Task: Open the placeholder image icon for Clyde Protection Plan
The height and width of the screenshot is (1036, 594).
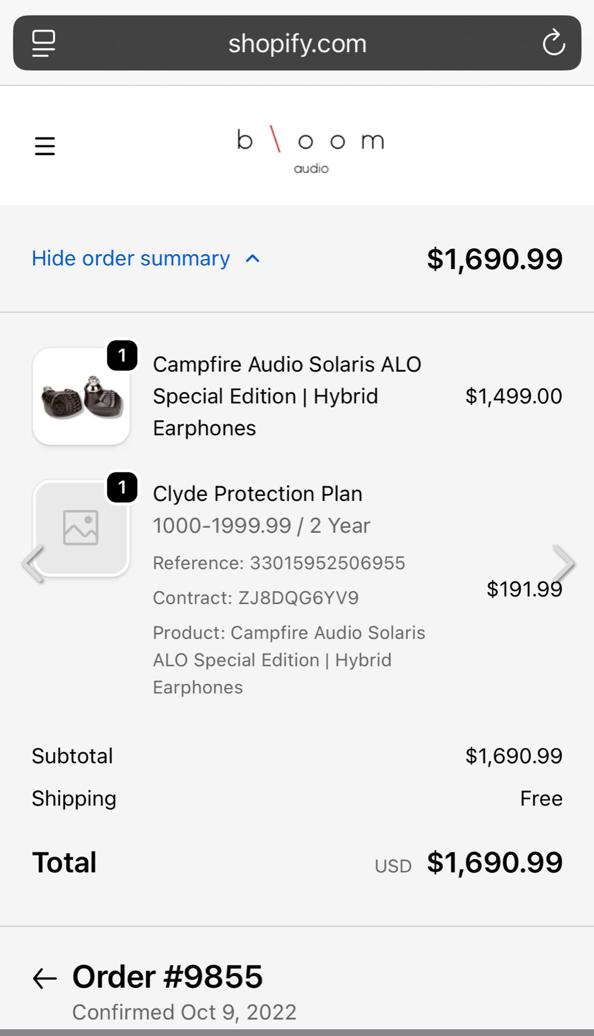Action: pyautogui.click(x=81, y=527)
